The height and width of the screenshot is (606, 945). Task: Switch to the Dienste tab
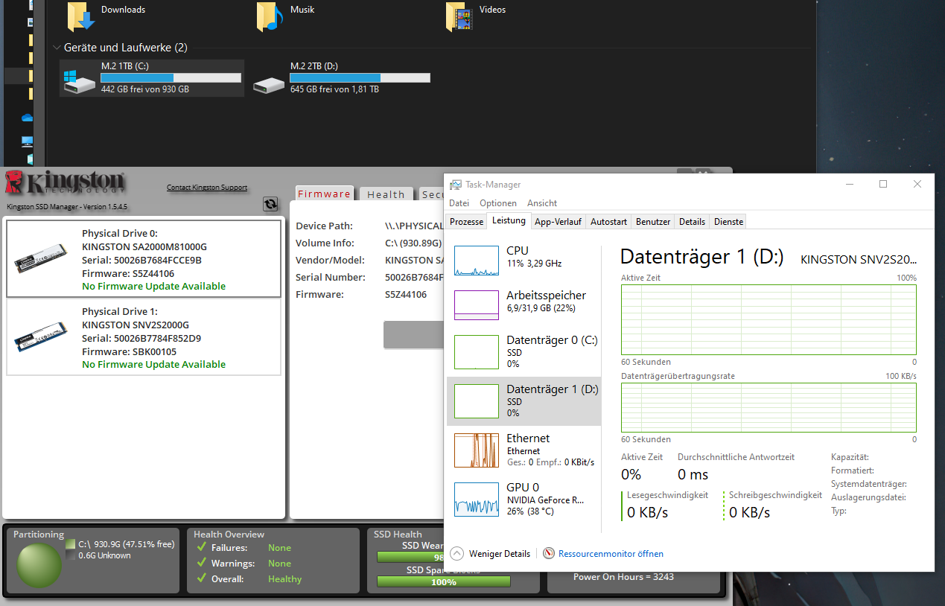pyautogui.click(x=728, y=222)
